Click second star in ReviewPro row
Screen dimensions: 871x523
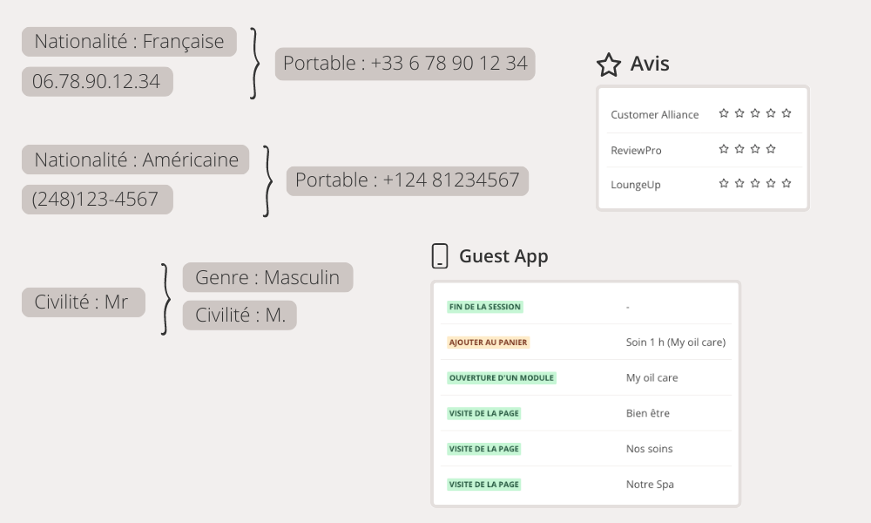tap(739, 149)
